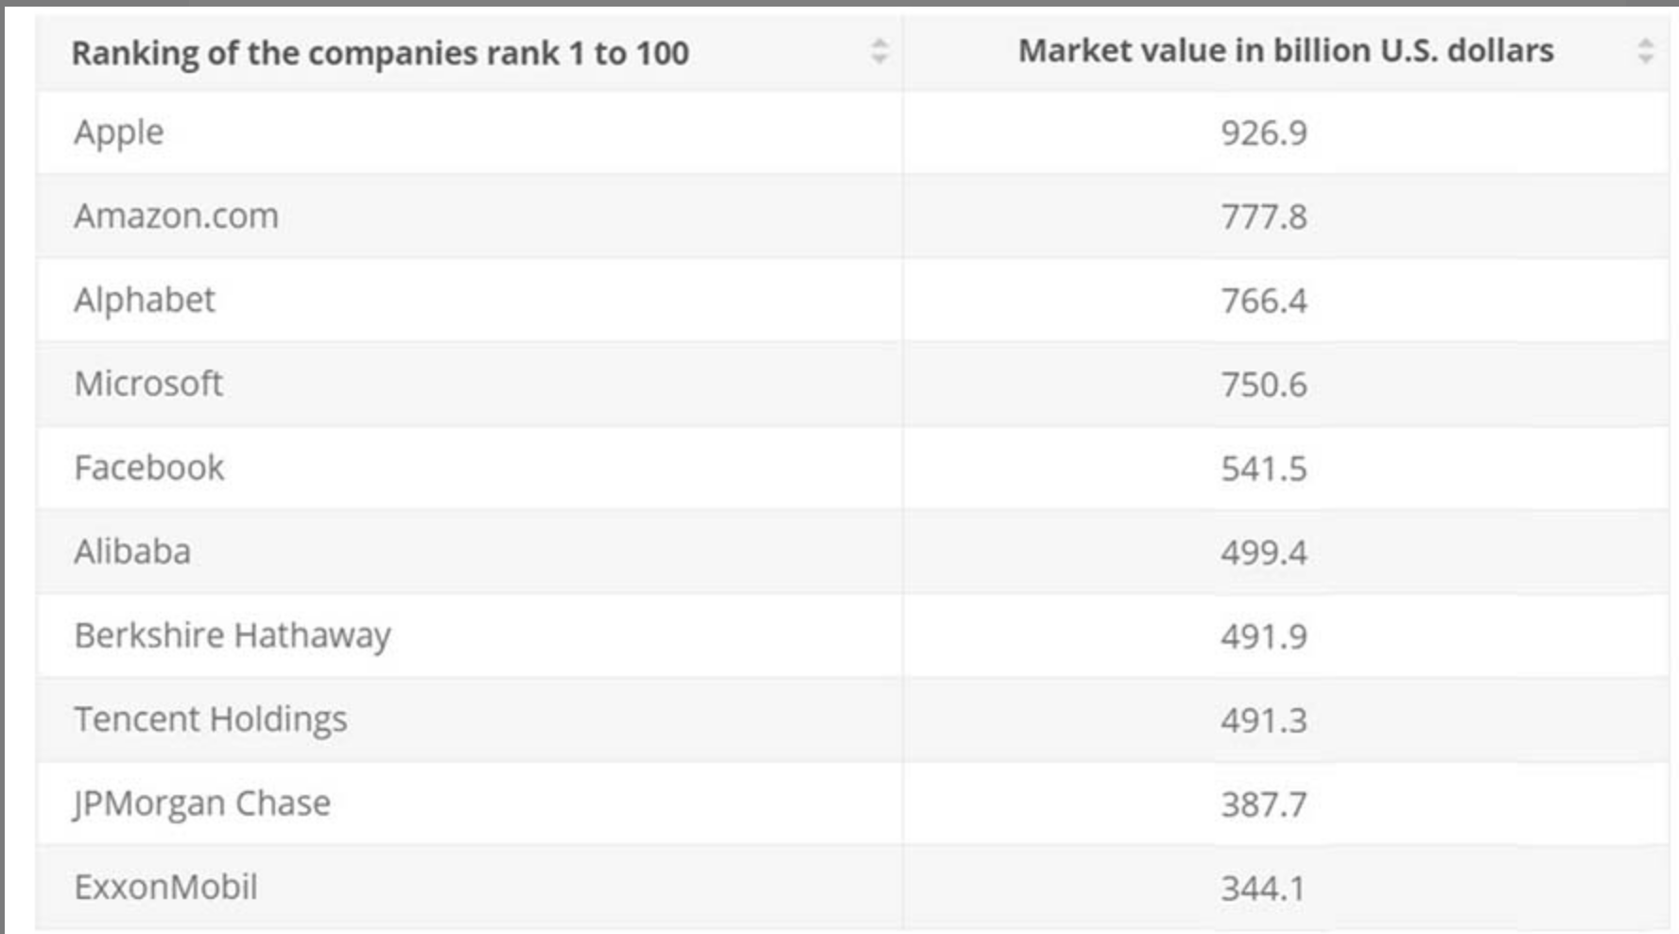Select the Berkshire Hathaway cell
1679x934 pixels.
click(233, 635)
